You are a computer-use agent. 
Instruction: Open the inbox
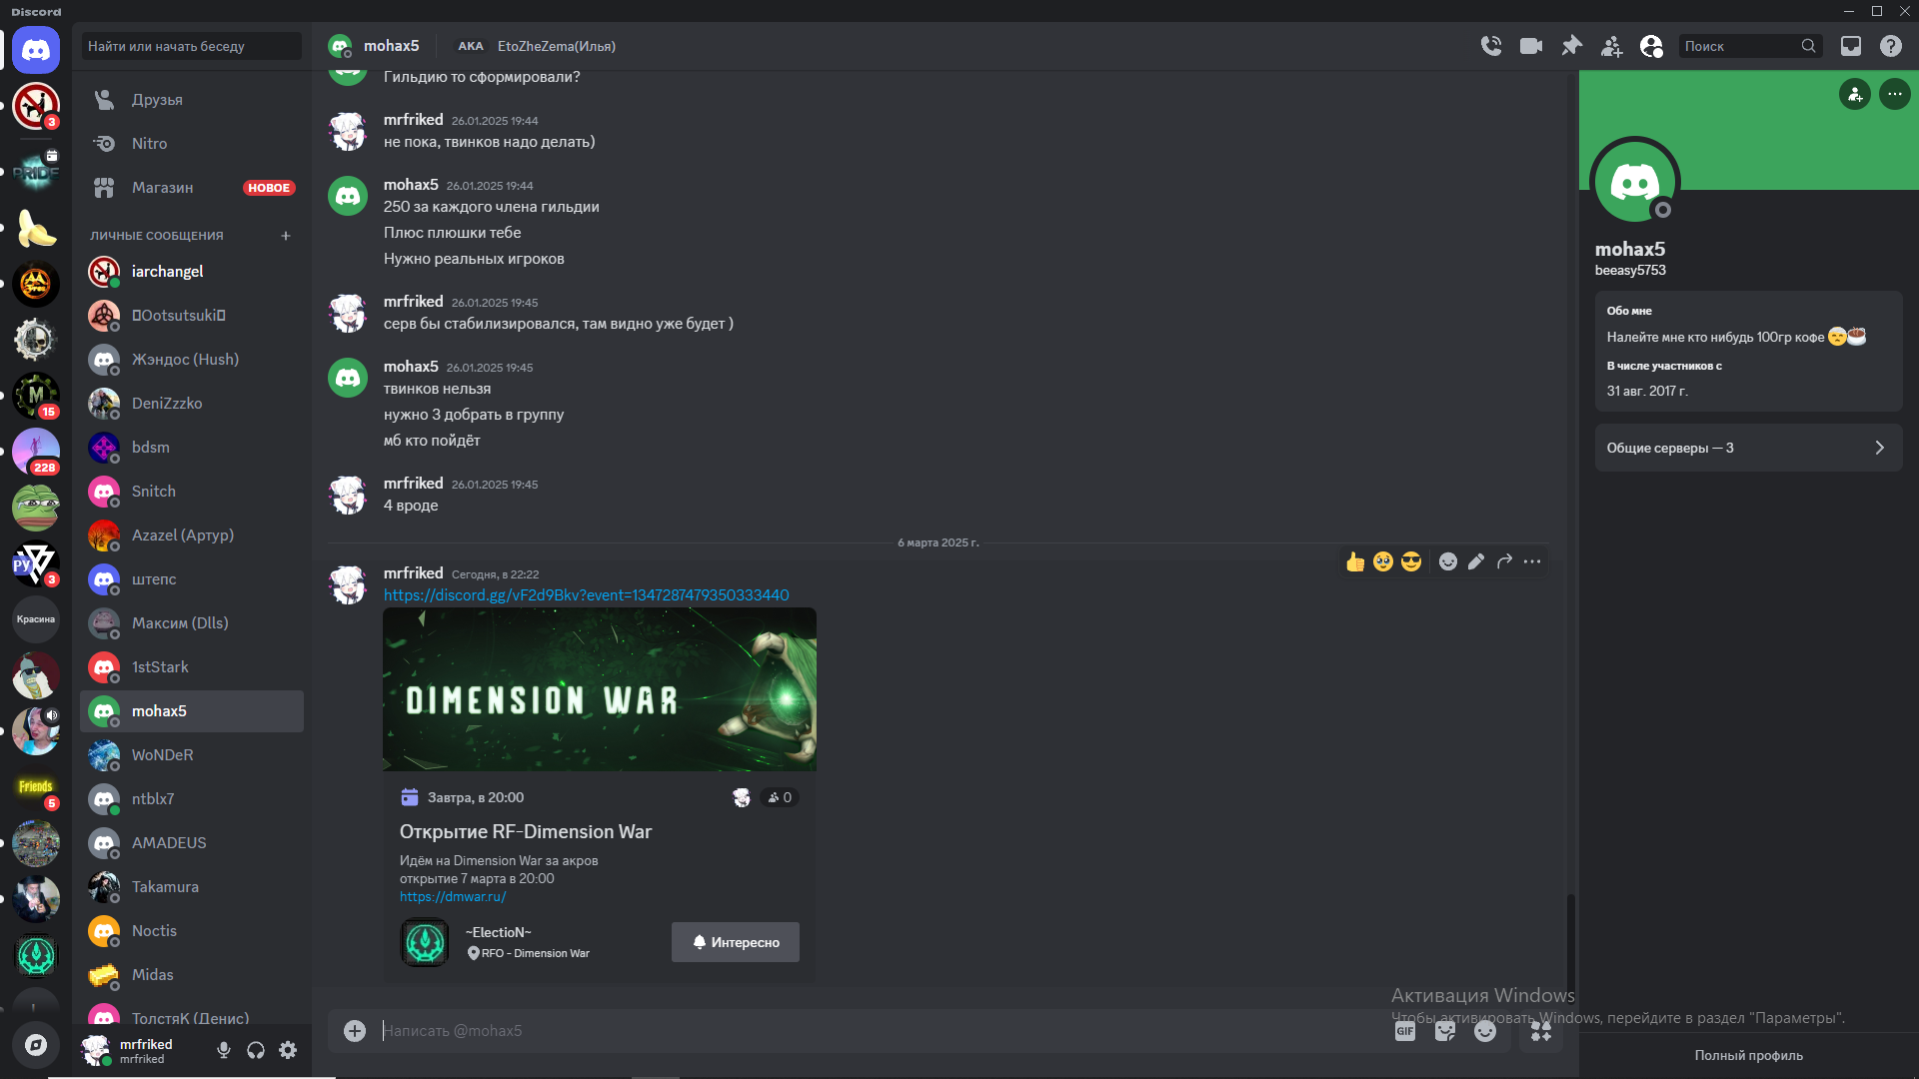point(1851,46)
